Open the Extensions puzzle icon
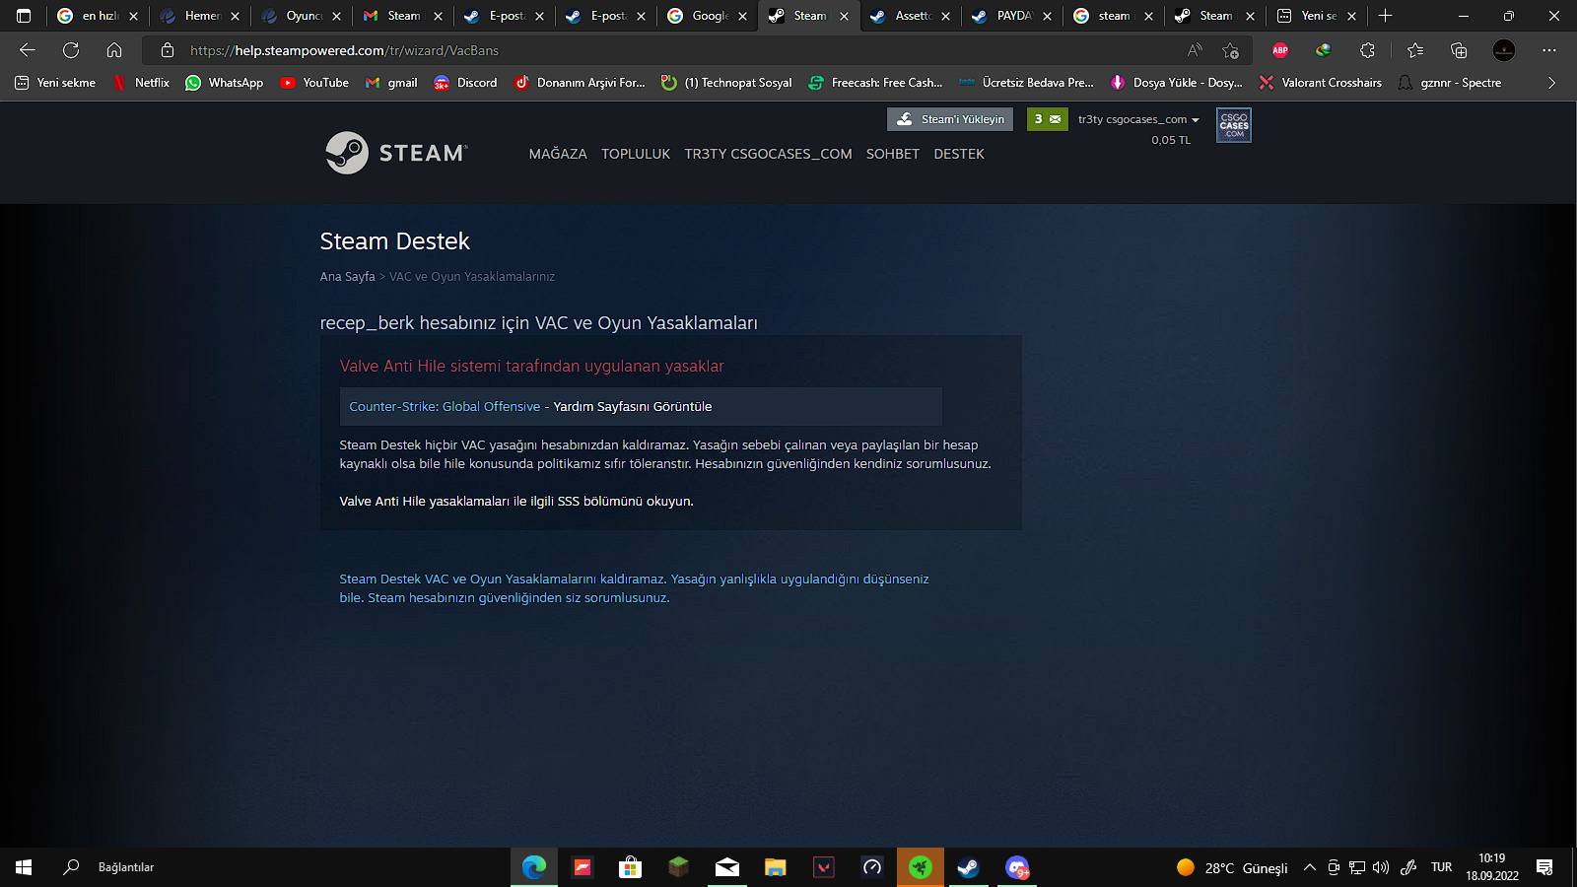Screen dimensions: 1577x887 [x=1367, y=50]
